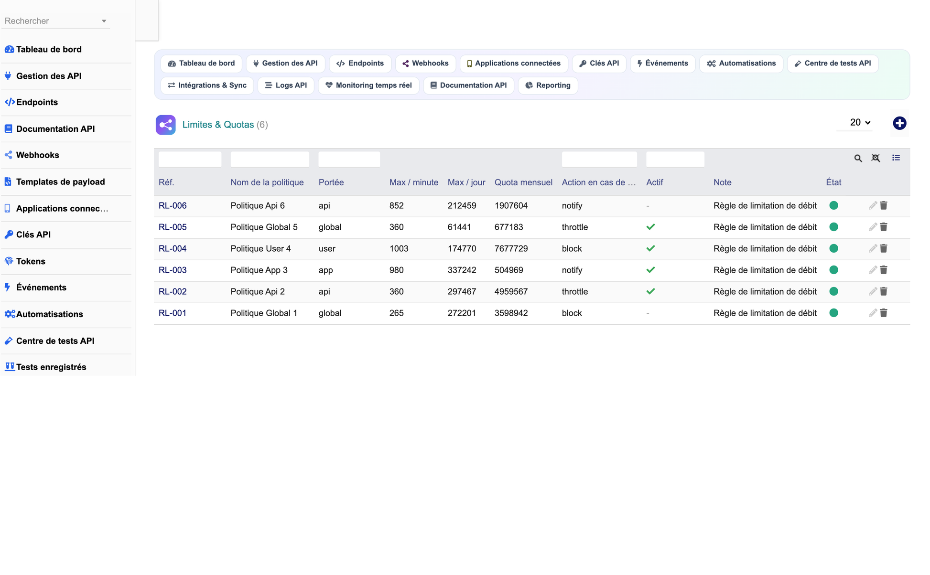Click the green state dot for RL-006
The width and height of the screenshot is (930, 575).
click(x=833, y=205)
